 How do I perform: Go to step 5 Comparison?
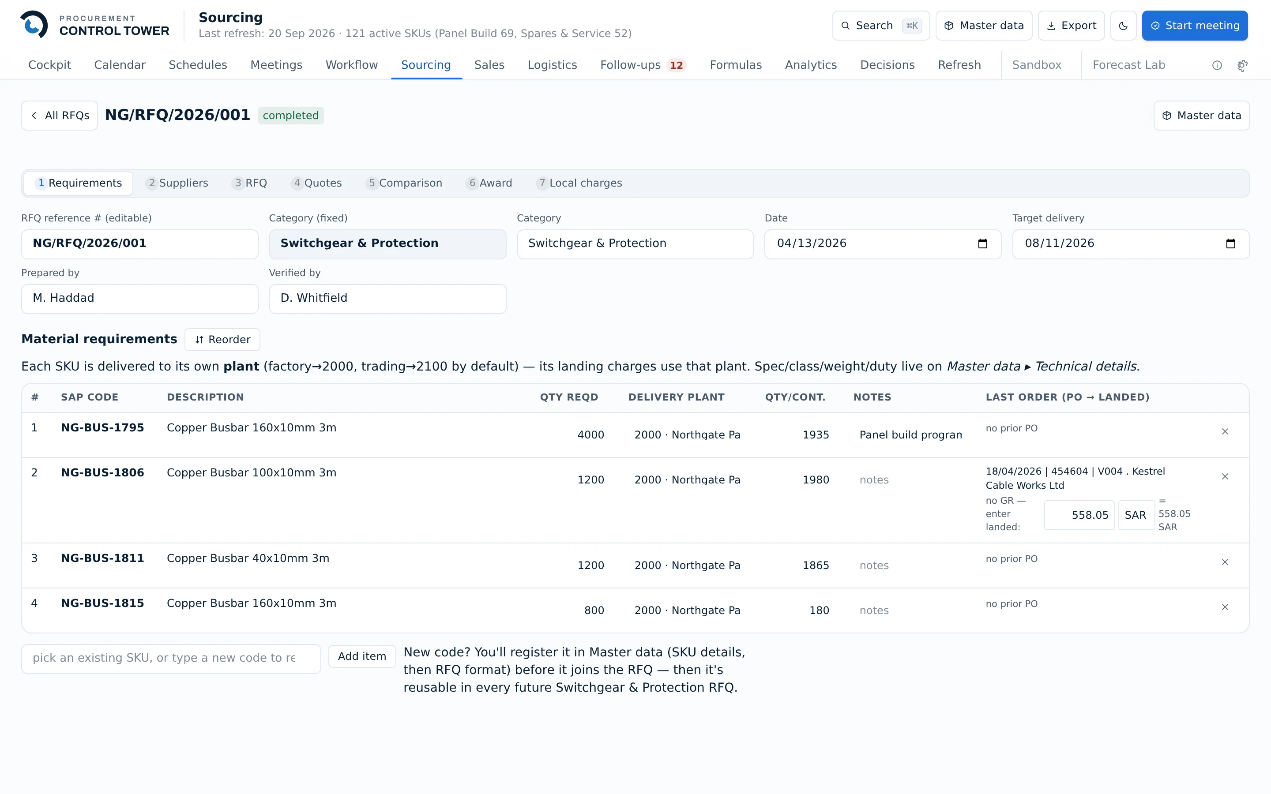coord(404,183)
